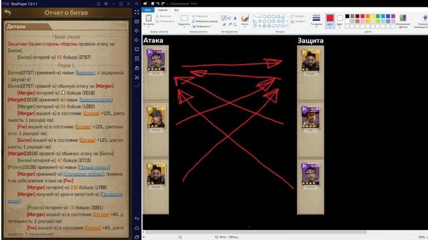Click bottom defender hero portrait under Защита
Image resolution: width=428 pixels, height=240 pixels.
click(310, 174)
